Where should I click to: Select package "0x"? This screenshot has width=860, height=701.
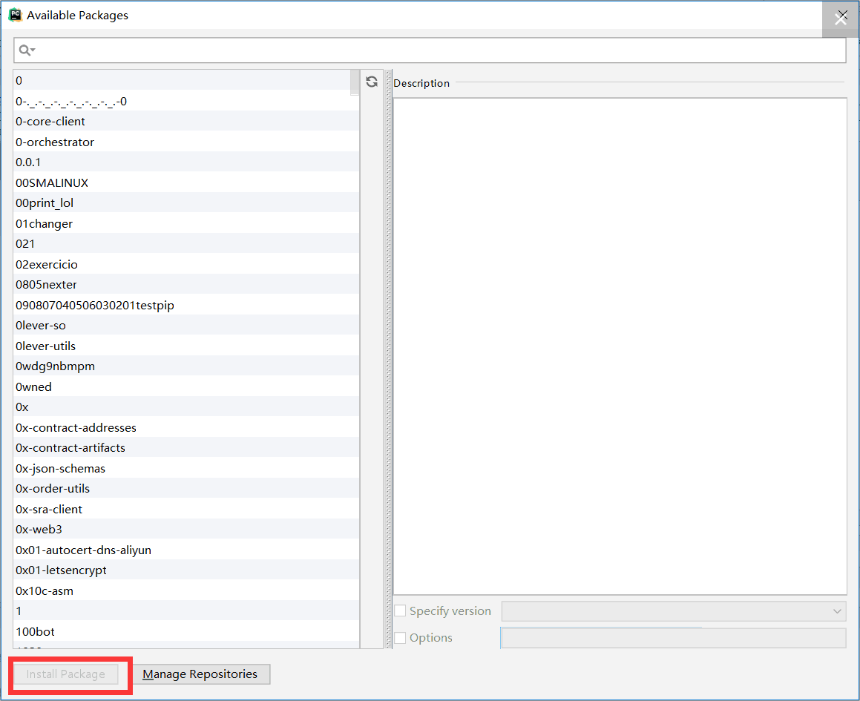[186, 407]
